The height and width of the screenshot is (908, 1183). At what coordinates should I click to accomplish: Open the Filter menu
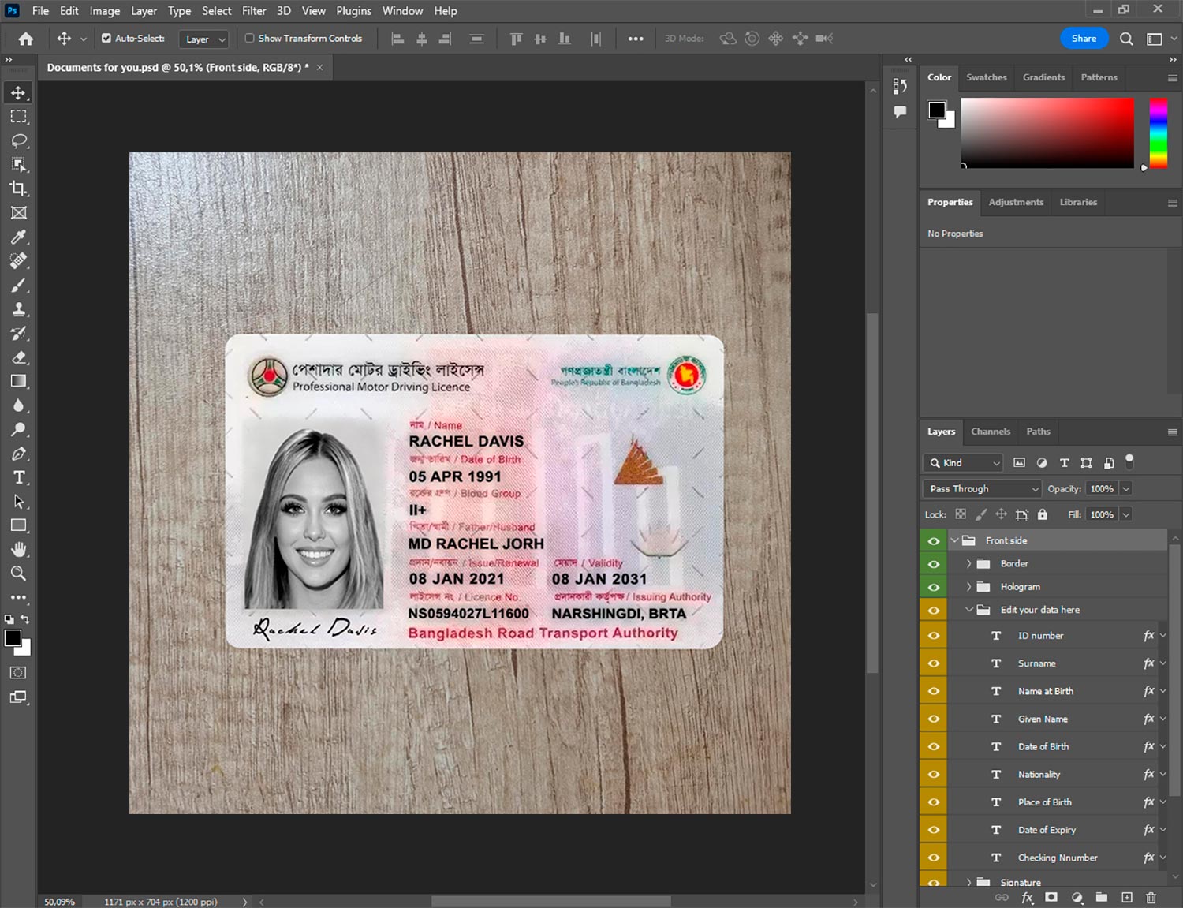click(x=253, y=11)
